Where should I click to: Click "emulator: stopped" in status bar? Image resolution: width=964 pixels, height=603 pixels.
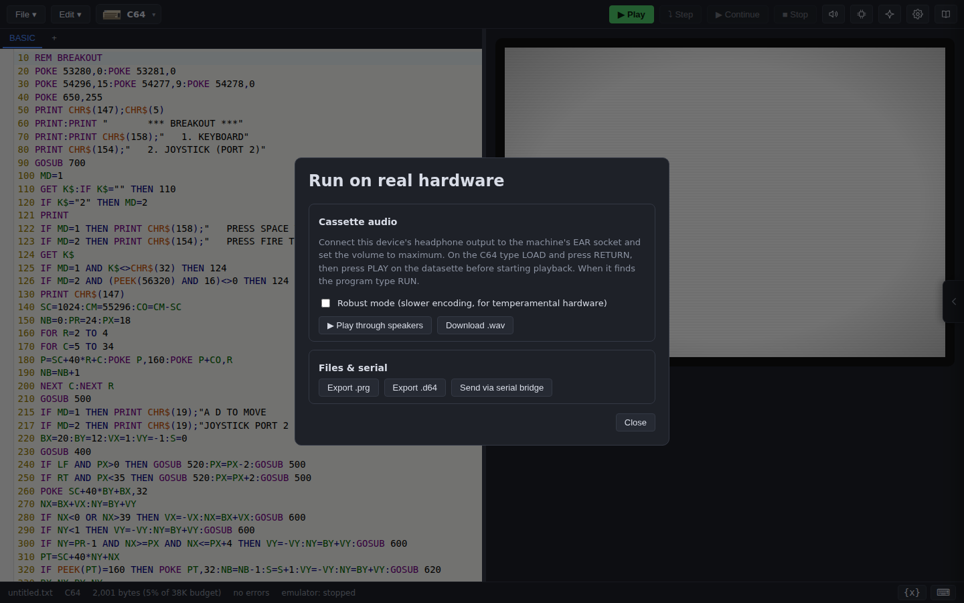(318, 593)
